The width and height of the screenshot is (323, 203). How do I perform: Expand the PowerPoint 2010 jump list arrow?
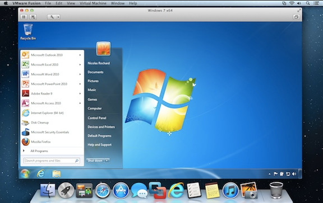point(80,84)
